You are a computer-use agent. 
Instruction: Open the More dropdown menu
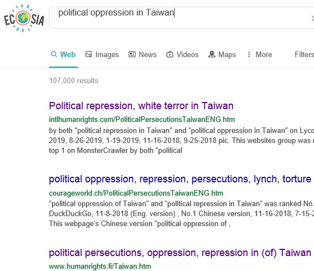point(260,54)
